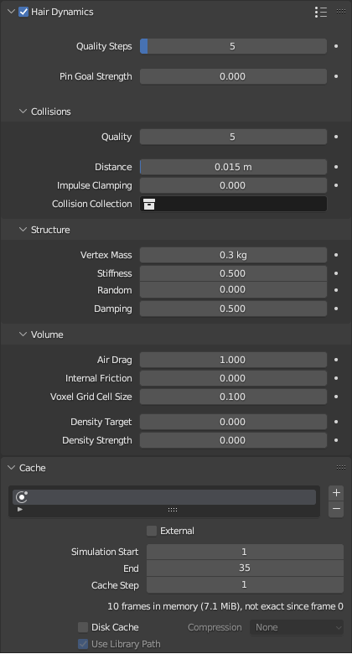Click the Cache Step field
Viewport: 352px width, 654px height.
pyautogui.click(x=245, y=584)
